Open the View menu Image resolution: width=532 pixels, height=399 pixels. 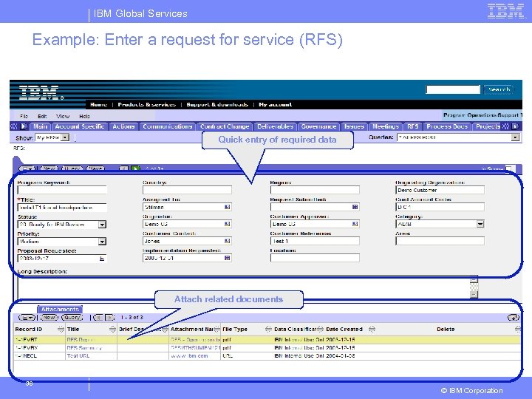pos(63,116)
